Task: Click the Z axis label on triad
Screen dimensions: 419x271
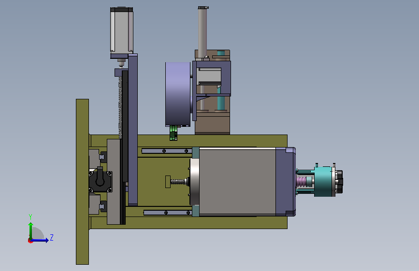Action: point(52,237)
